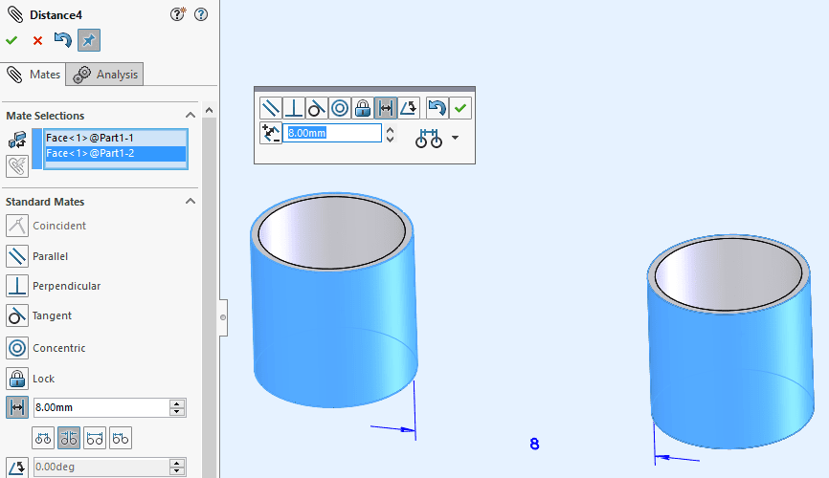The width and height of the screenshot is (829, 478).
Task: Cancel the mate with the red X
Action: pyautogui.click(x=37, y=40)
